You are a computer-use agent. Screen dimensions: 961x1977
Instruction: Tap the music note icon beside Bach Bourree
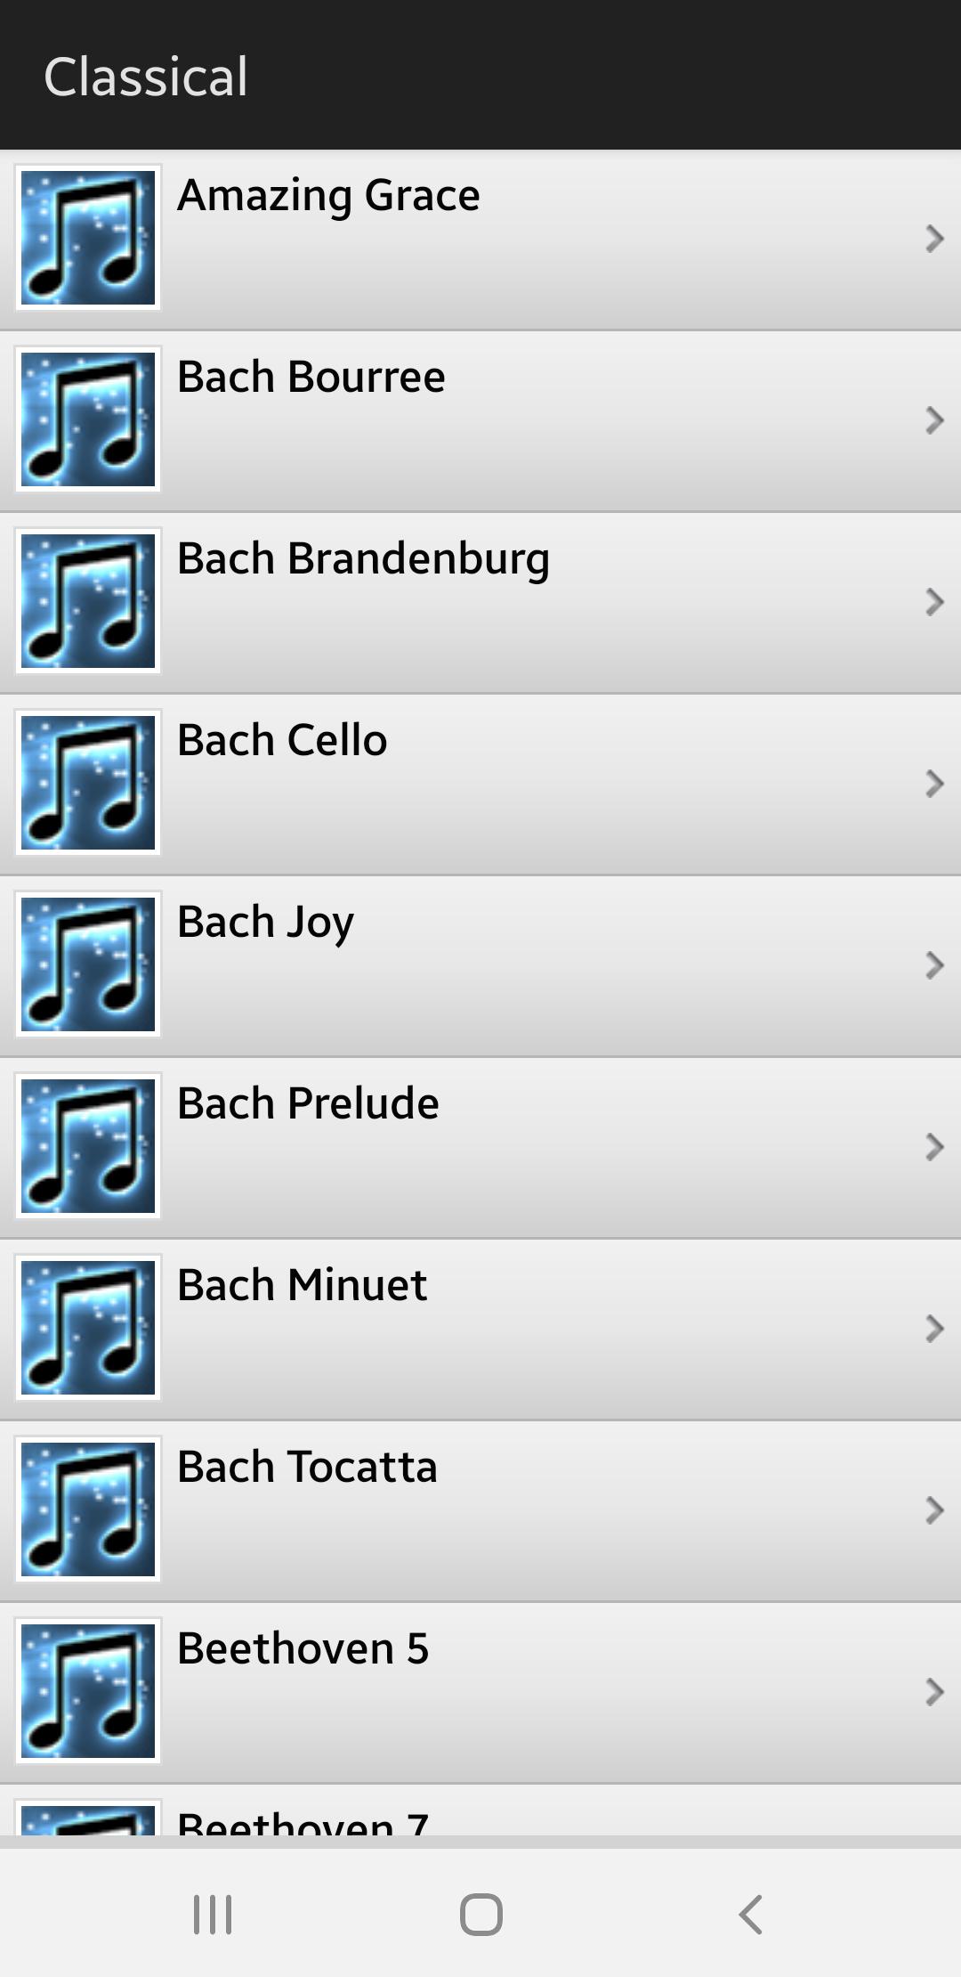coord(88,419)
